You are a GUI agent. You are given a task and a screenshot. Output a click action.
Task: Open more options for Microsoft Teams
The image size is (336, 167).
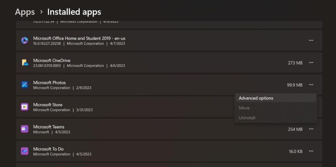[x=311, y=129]
